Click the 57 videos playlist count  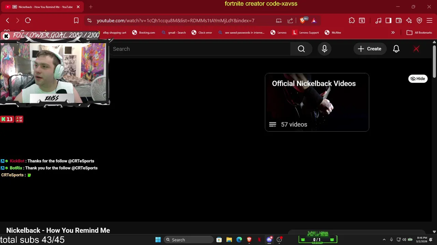click(294, 125)
